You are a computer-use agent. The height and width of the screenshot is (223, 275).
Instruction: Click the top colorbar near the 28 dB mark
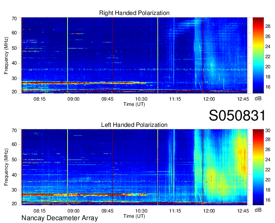(258, 26)
